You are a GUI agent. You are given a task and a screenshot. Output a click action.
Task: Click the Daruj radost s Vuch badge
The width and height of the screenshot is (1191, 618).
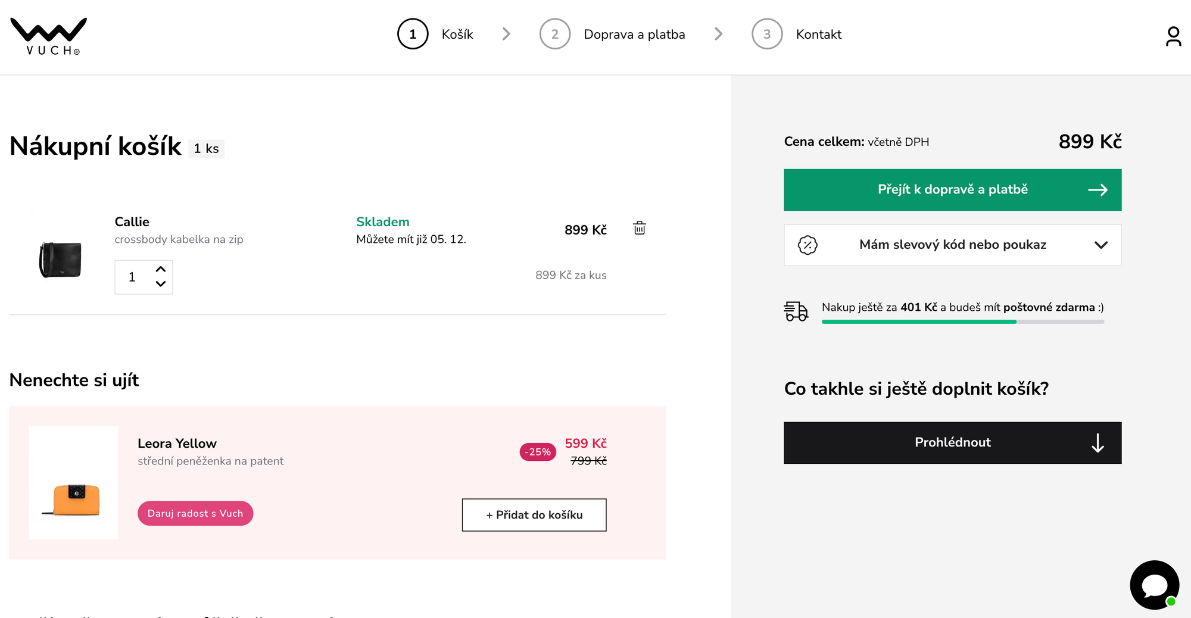pyautogui.click(x=195, y=513)
